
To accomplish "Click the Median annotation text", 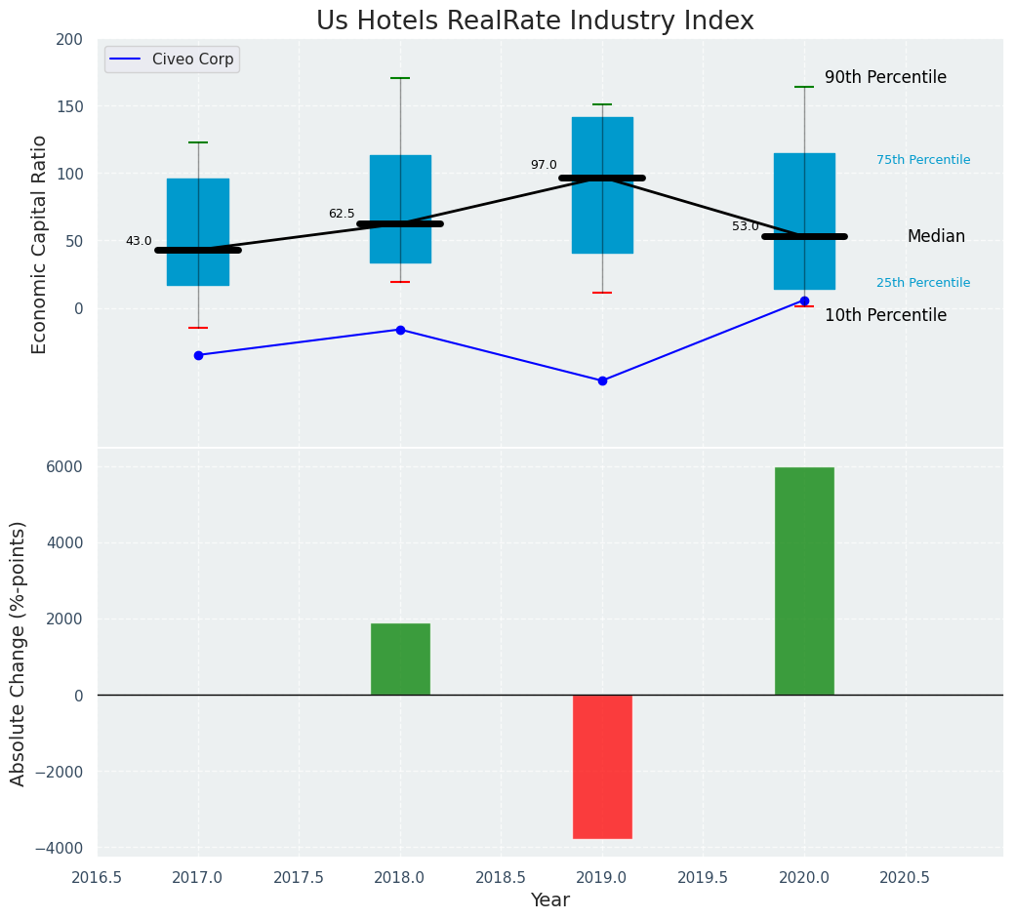I will tap(935, 237).
